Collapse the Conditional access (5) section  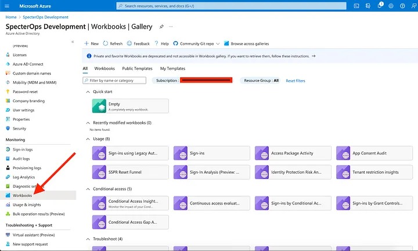pos(88,189)
